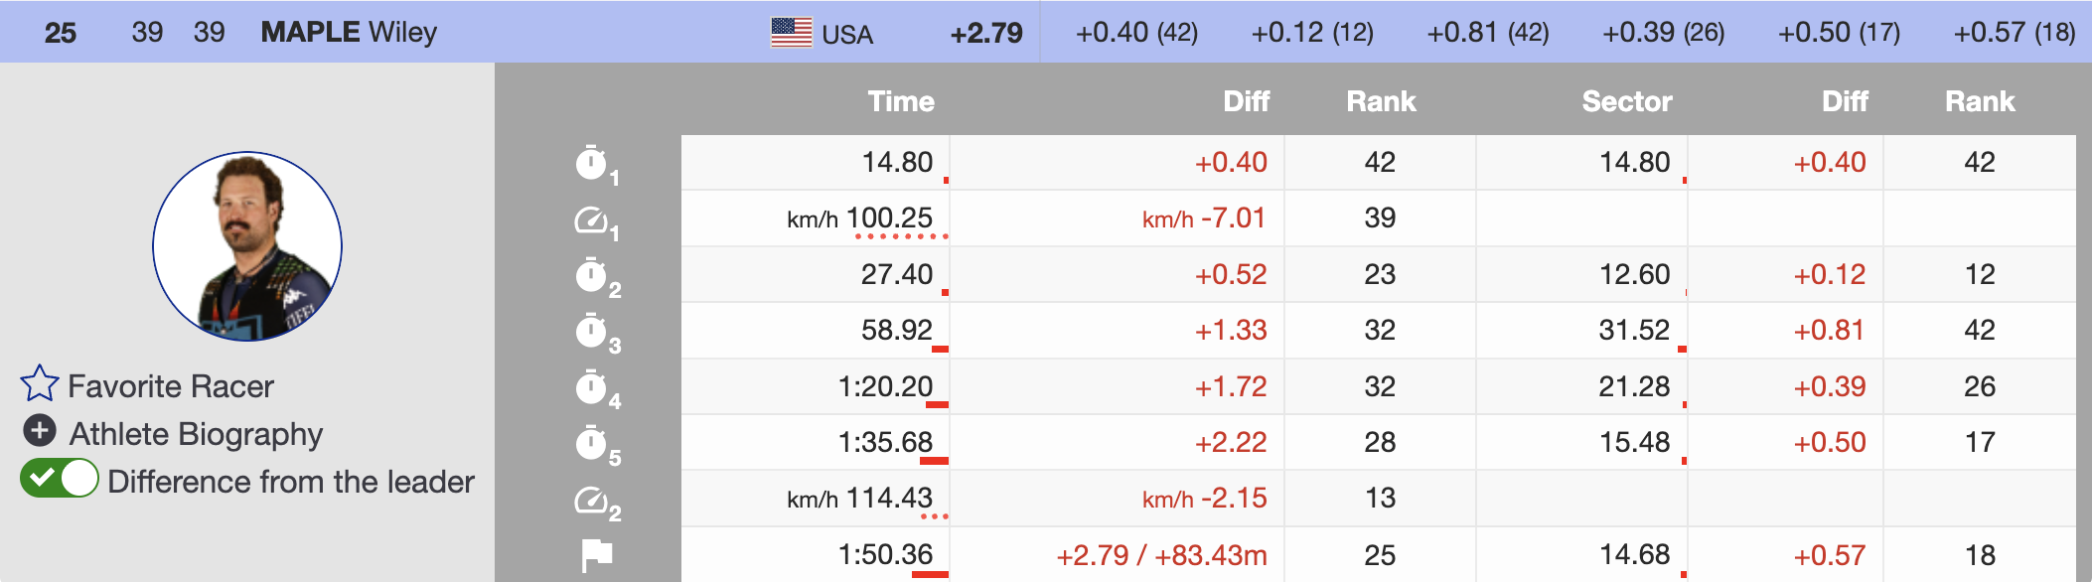The image size is (2092, 582).
Task: Click the Time column header
Action: tap(900, 101)
